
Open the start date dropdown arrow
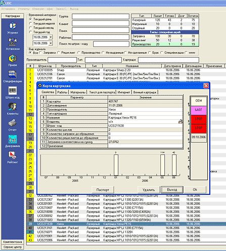(x=51, y=37)
